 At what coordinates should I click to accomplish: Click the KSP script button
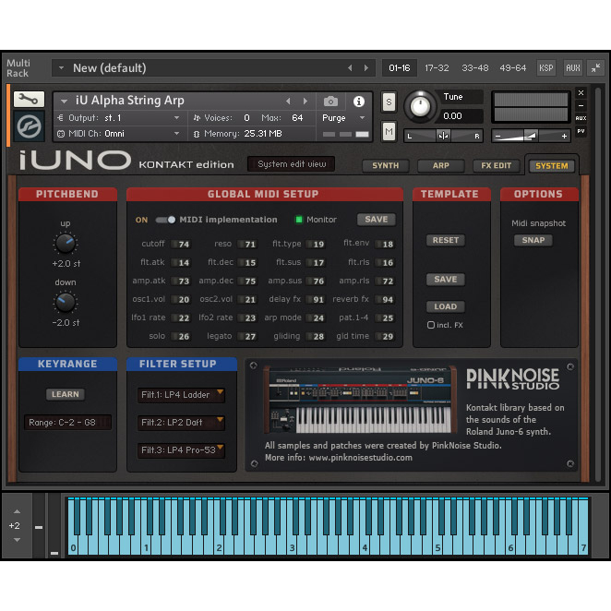[545, 68]
